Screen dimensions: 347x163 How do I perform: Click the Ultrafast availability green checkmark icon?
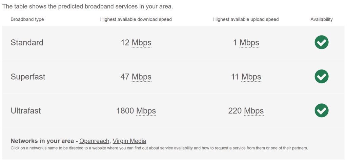click(321, 110)
